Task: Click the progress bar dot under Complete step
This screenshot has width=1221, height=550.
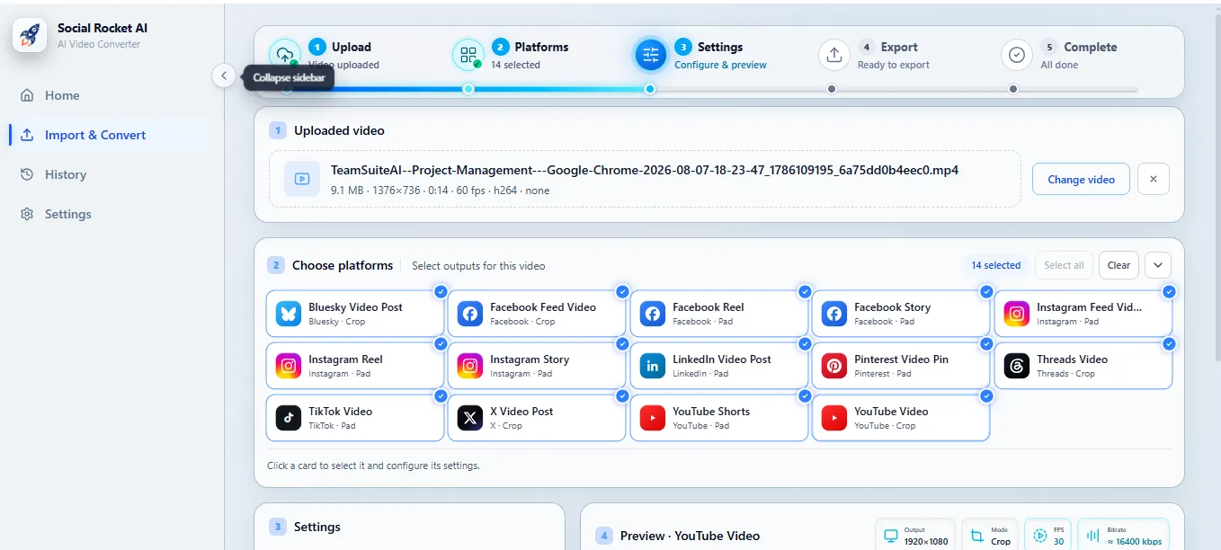Action: [x=1013, y=89]
